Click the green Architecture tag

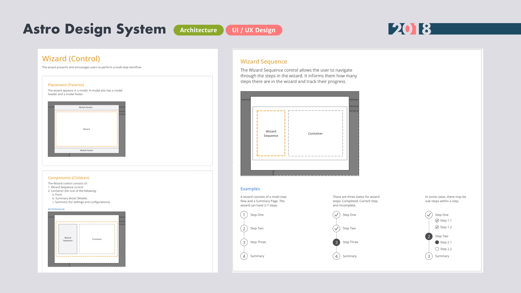pyautogui.click(x=198, y=30)
